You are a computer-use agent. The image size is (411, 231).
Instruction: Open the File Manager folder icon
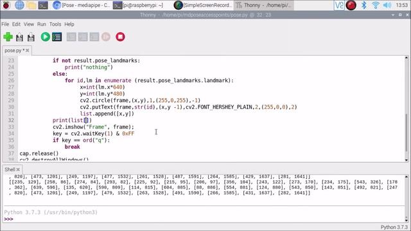[x=31, y=5]
